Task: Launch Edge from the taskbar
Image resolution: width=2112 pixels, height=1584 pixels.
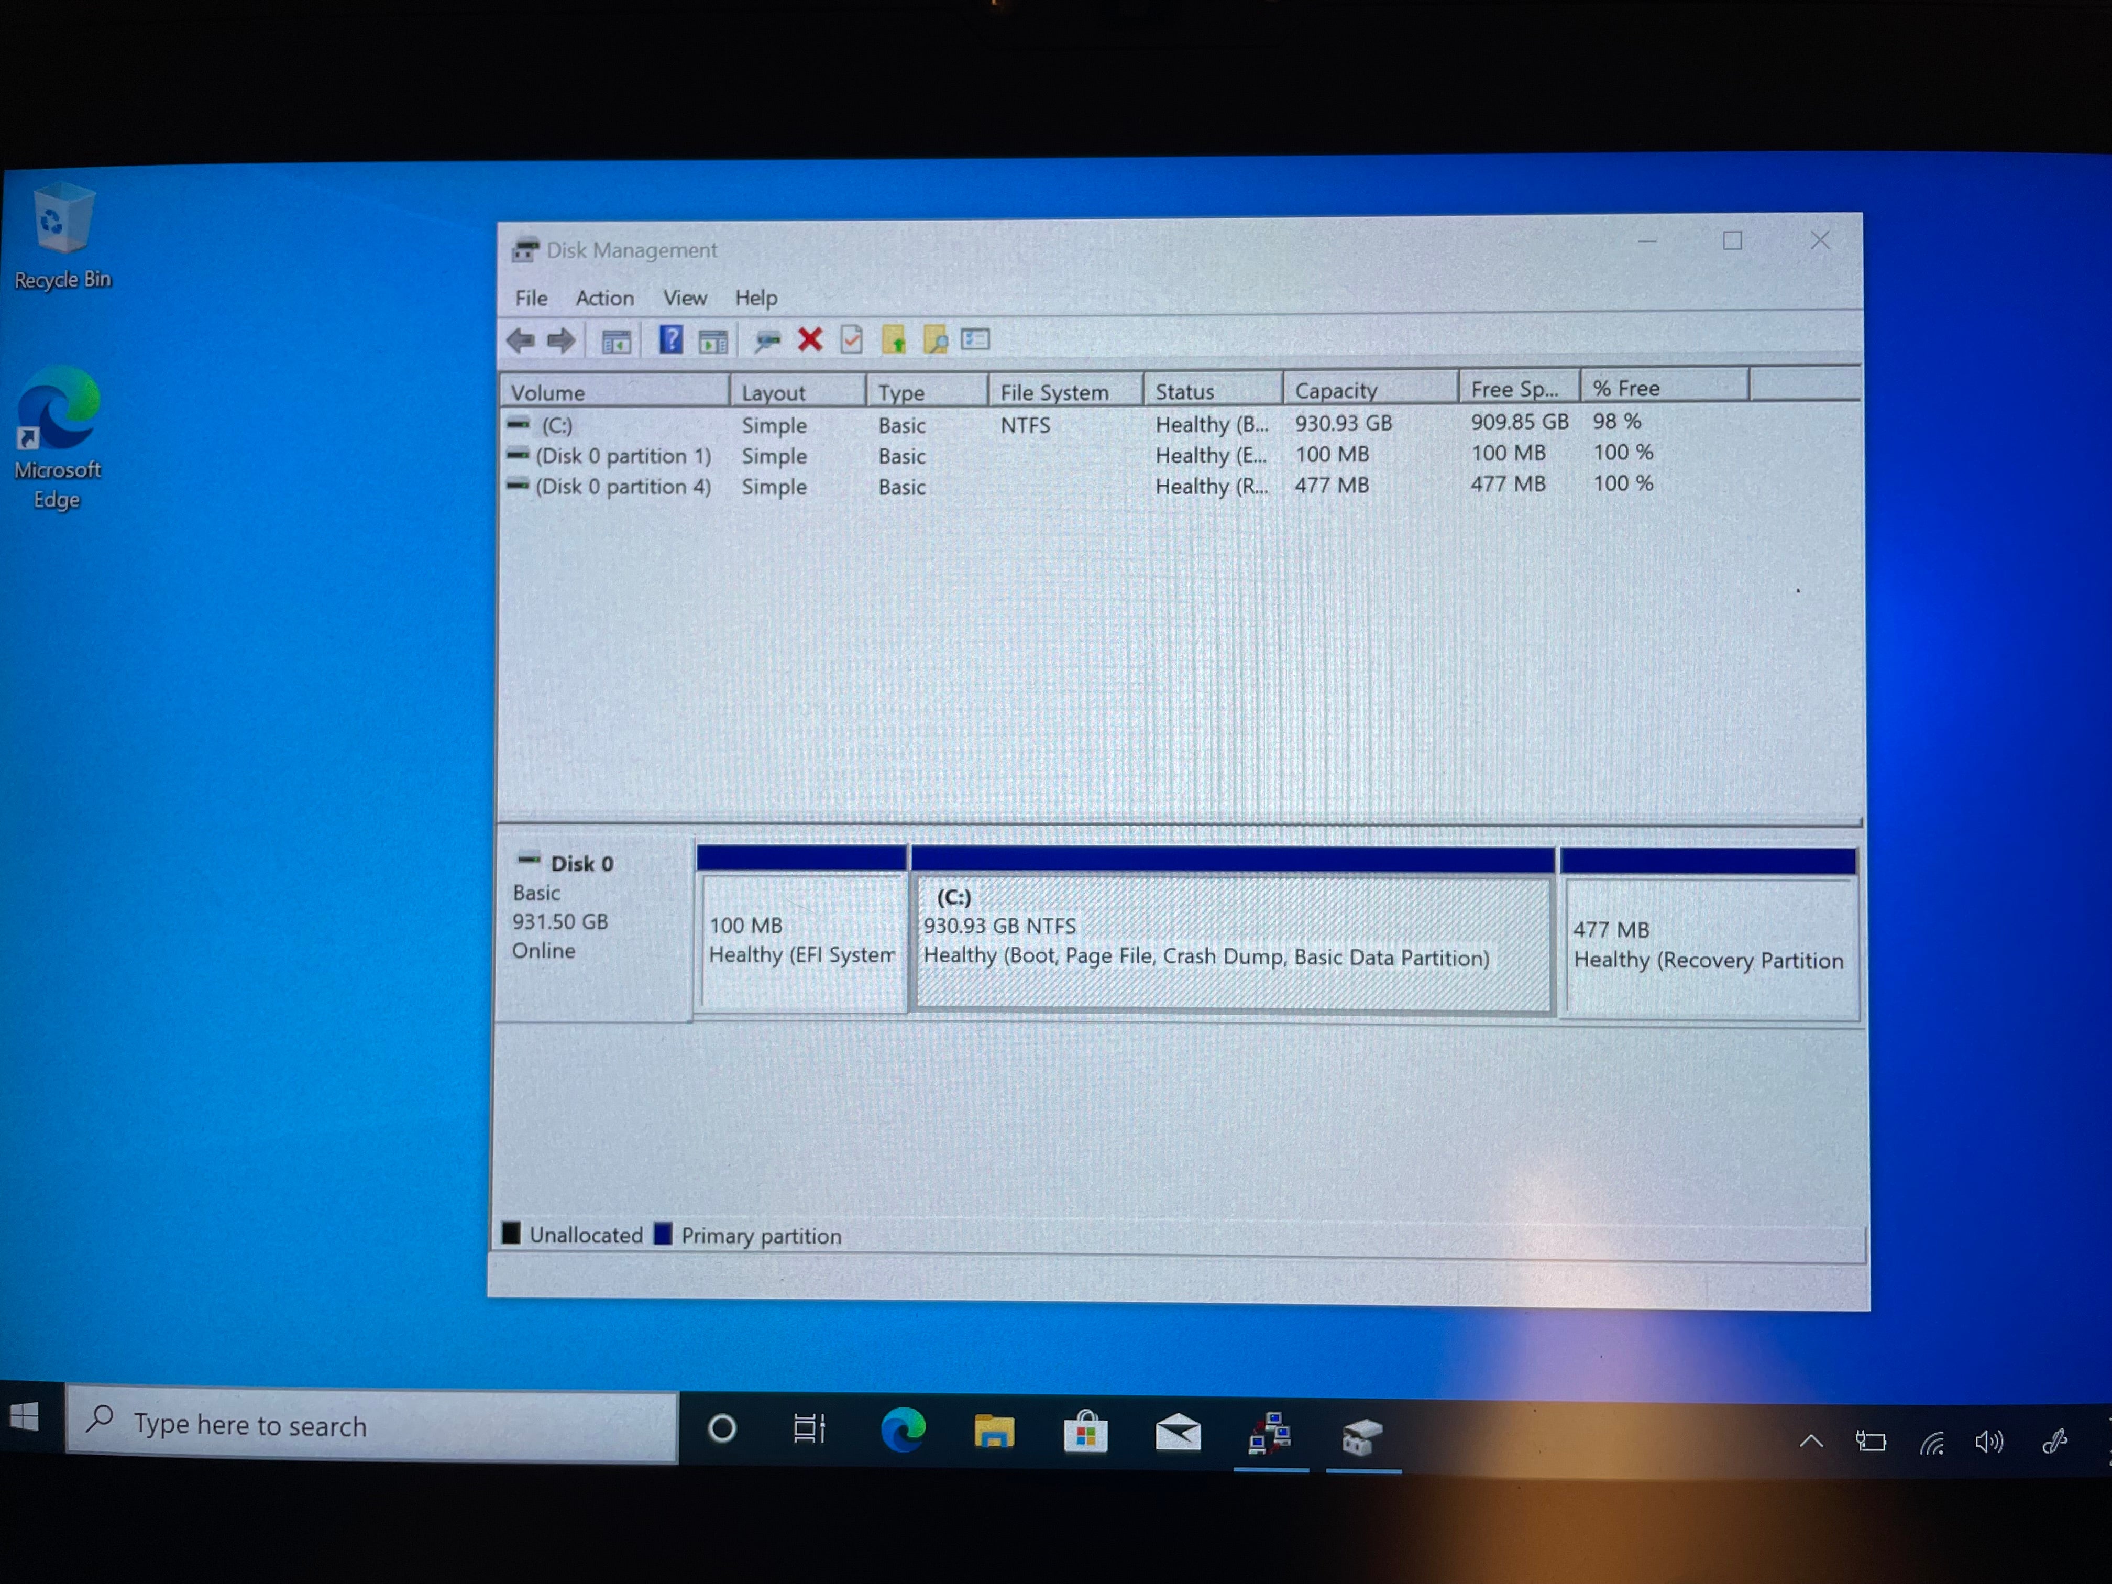Action: click(x=903, y=1429)
